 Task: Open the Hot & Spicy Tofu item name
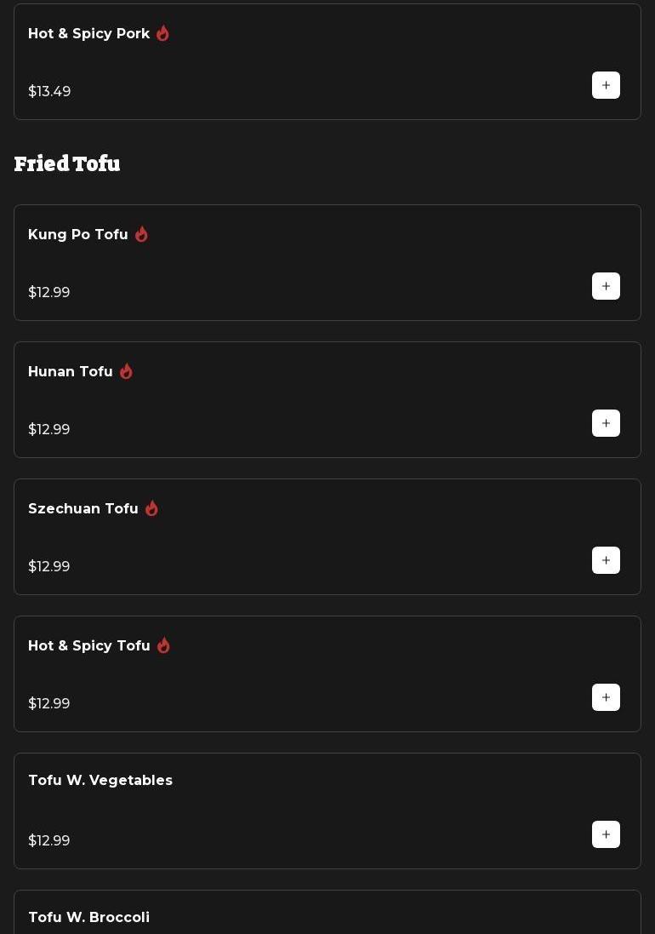(x=89, y=645)
